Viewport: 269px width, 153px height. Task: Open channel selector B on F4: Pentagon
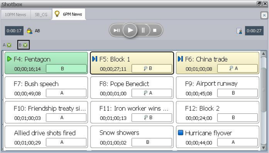[x=66, y=68]
